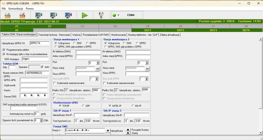
Task: Click station 1 Port spinner arrows
Action: 98,63
